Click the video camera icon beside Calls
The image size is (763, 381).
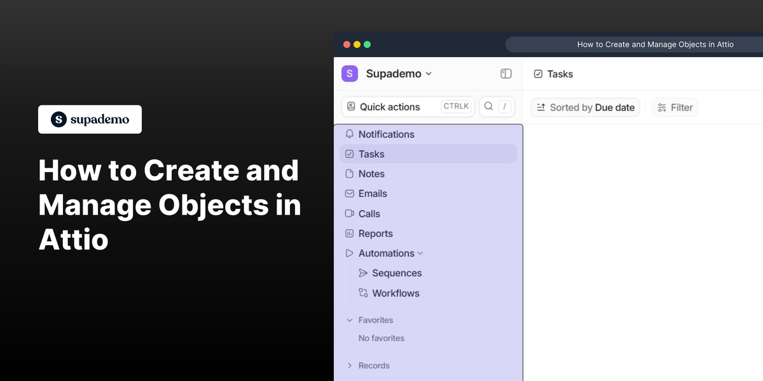tap(349, 213)
